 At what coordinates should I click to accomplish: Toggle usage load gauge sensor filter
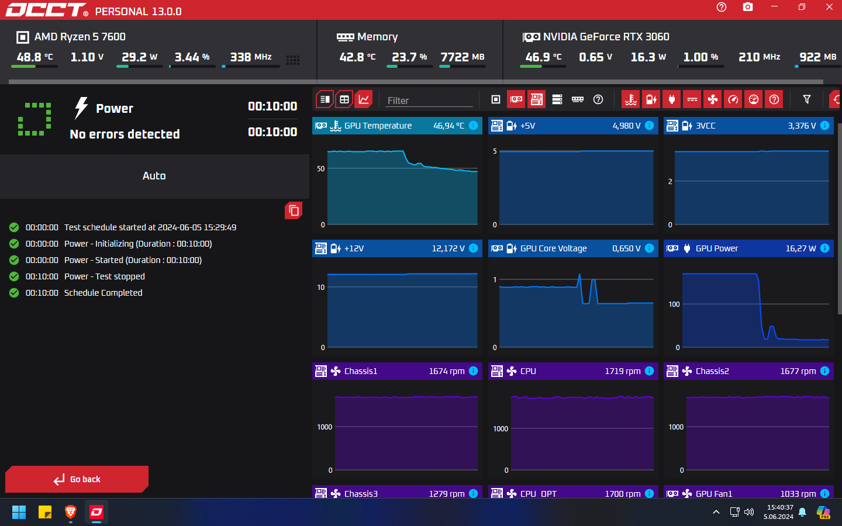point(754,99)
